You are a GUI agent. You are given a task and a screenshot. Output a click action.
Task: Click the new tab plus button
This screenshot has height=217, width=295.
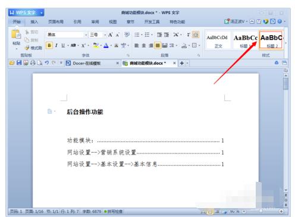click(181, 63)
